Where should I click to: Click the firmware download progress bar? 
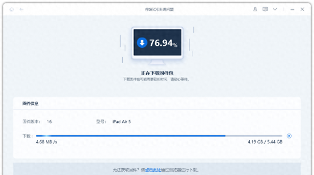click(159, 136)
